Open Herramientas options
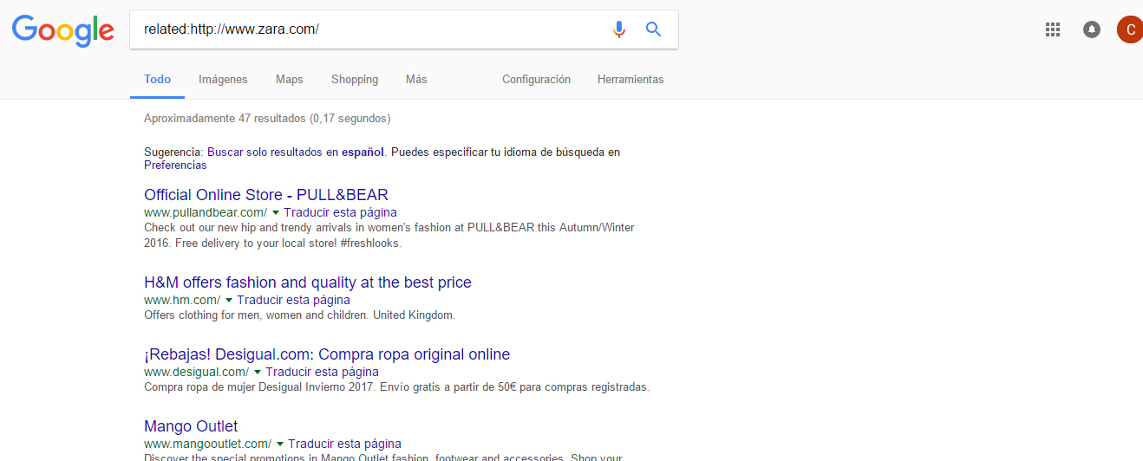 [x=630, y=79]
